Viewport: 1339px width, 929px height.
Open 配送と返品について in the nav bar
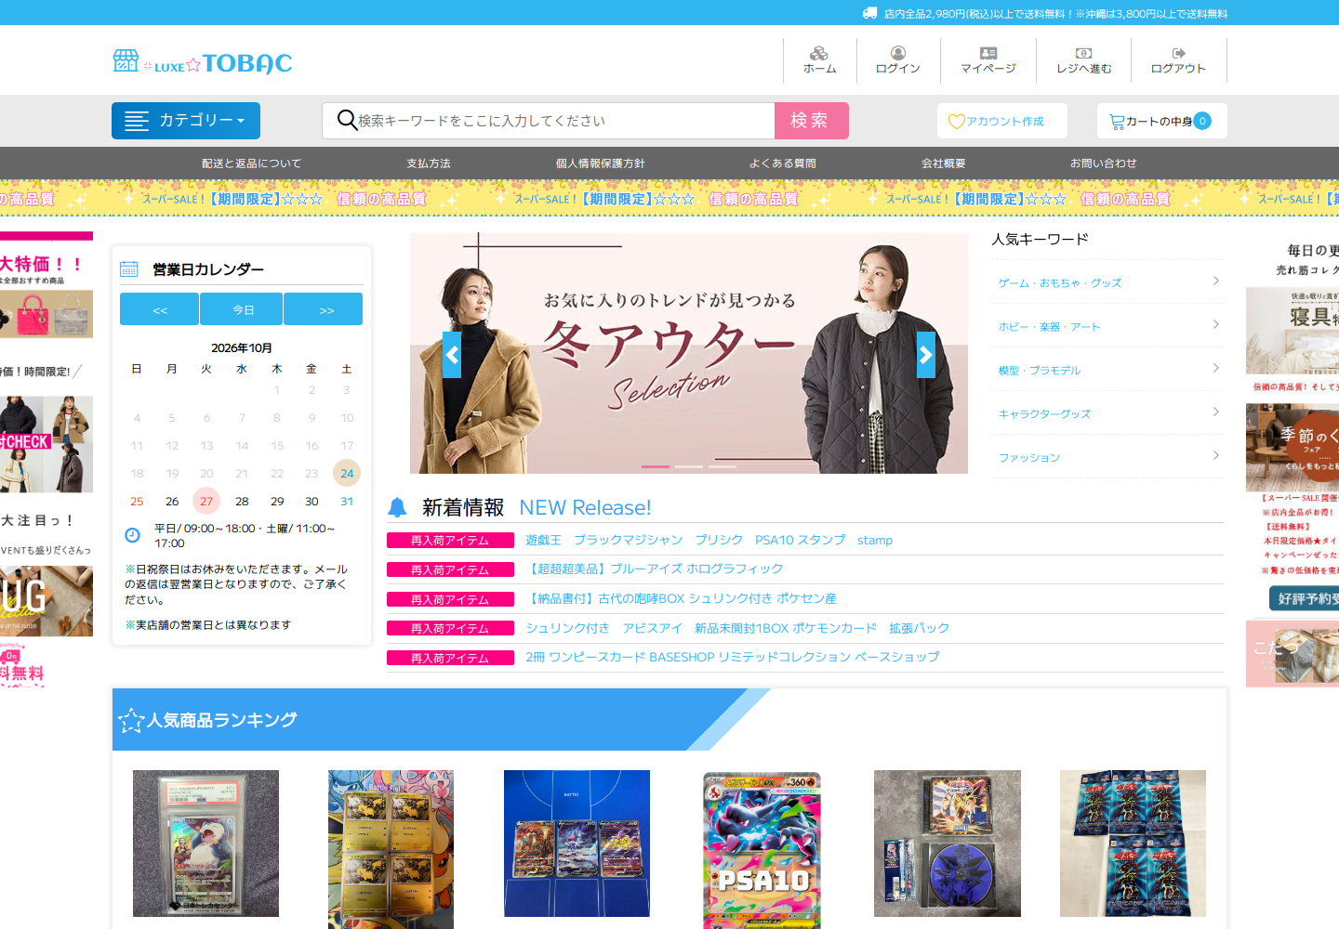pos(252,164)
